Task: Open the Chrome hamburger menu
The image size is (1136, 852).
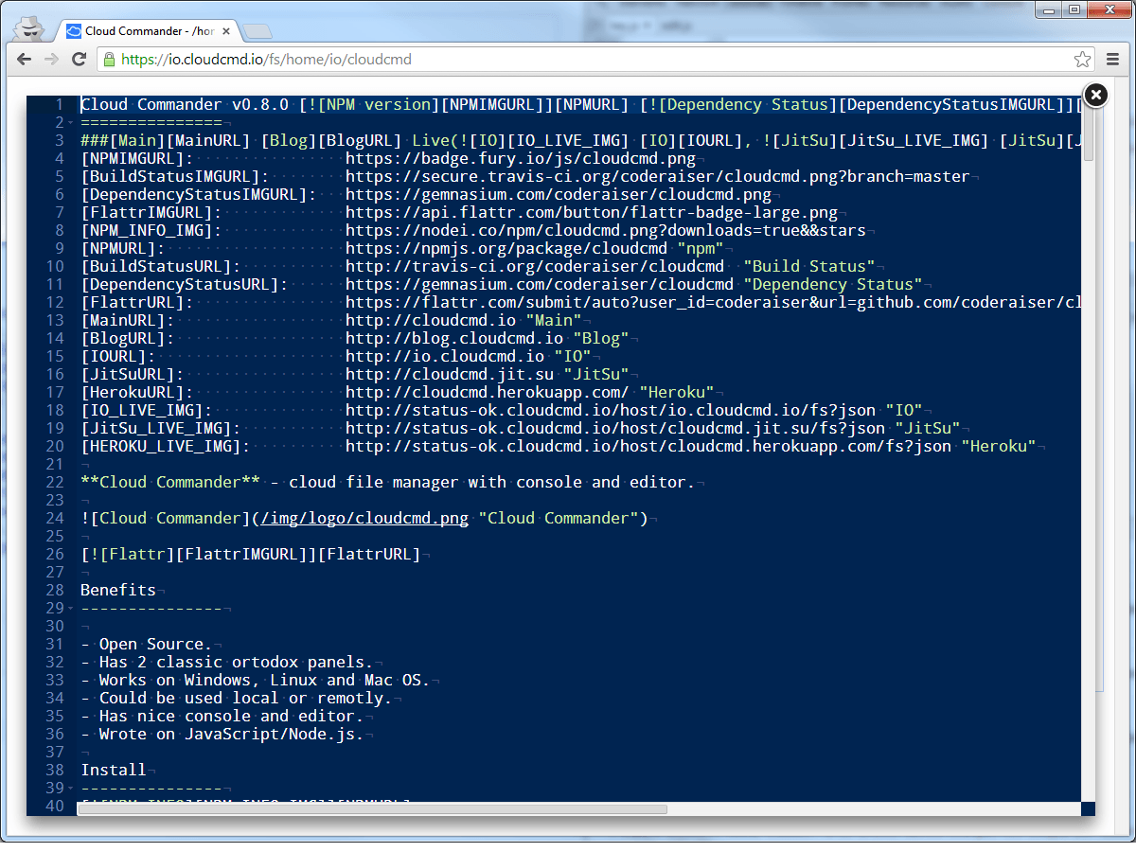Action: coord(1113,60)
